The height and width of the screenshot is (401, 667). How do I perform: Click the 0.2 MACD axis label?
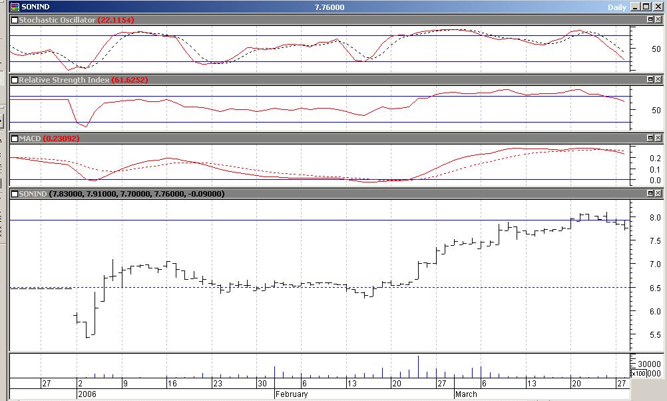click(655, 159)
